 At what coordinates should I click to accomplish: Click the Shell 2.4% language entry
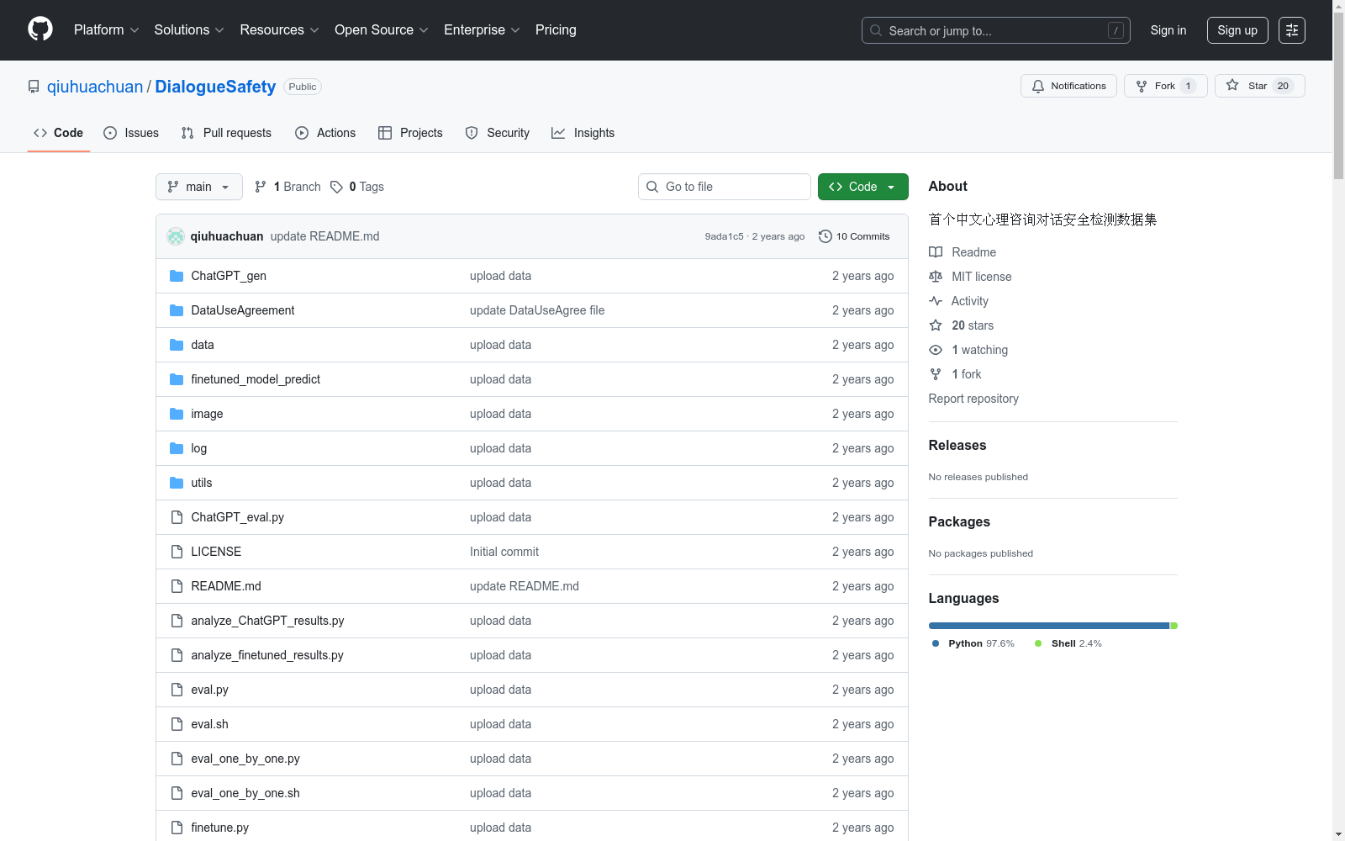coord(1068,643)
